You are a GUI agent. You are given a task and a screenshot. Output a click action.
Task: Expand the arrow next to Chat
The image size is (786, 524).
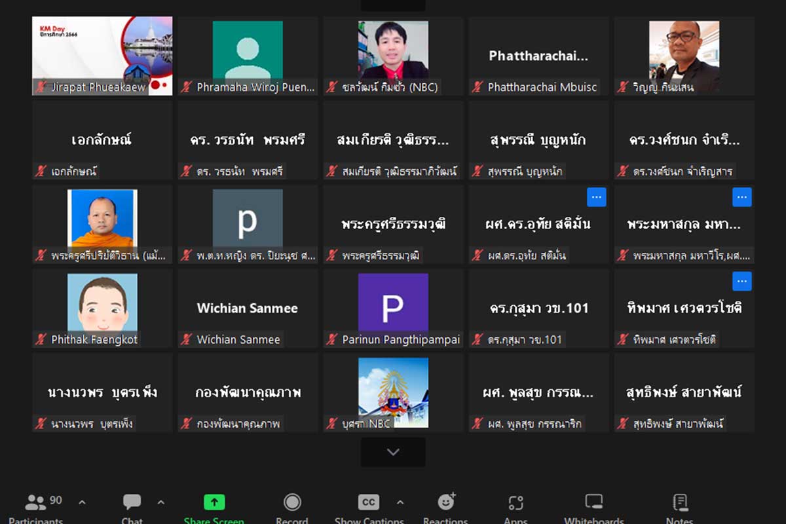pos(160,503)
